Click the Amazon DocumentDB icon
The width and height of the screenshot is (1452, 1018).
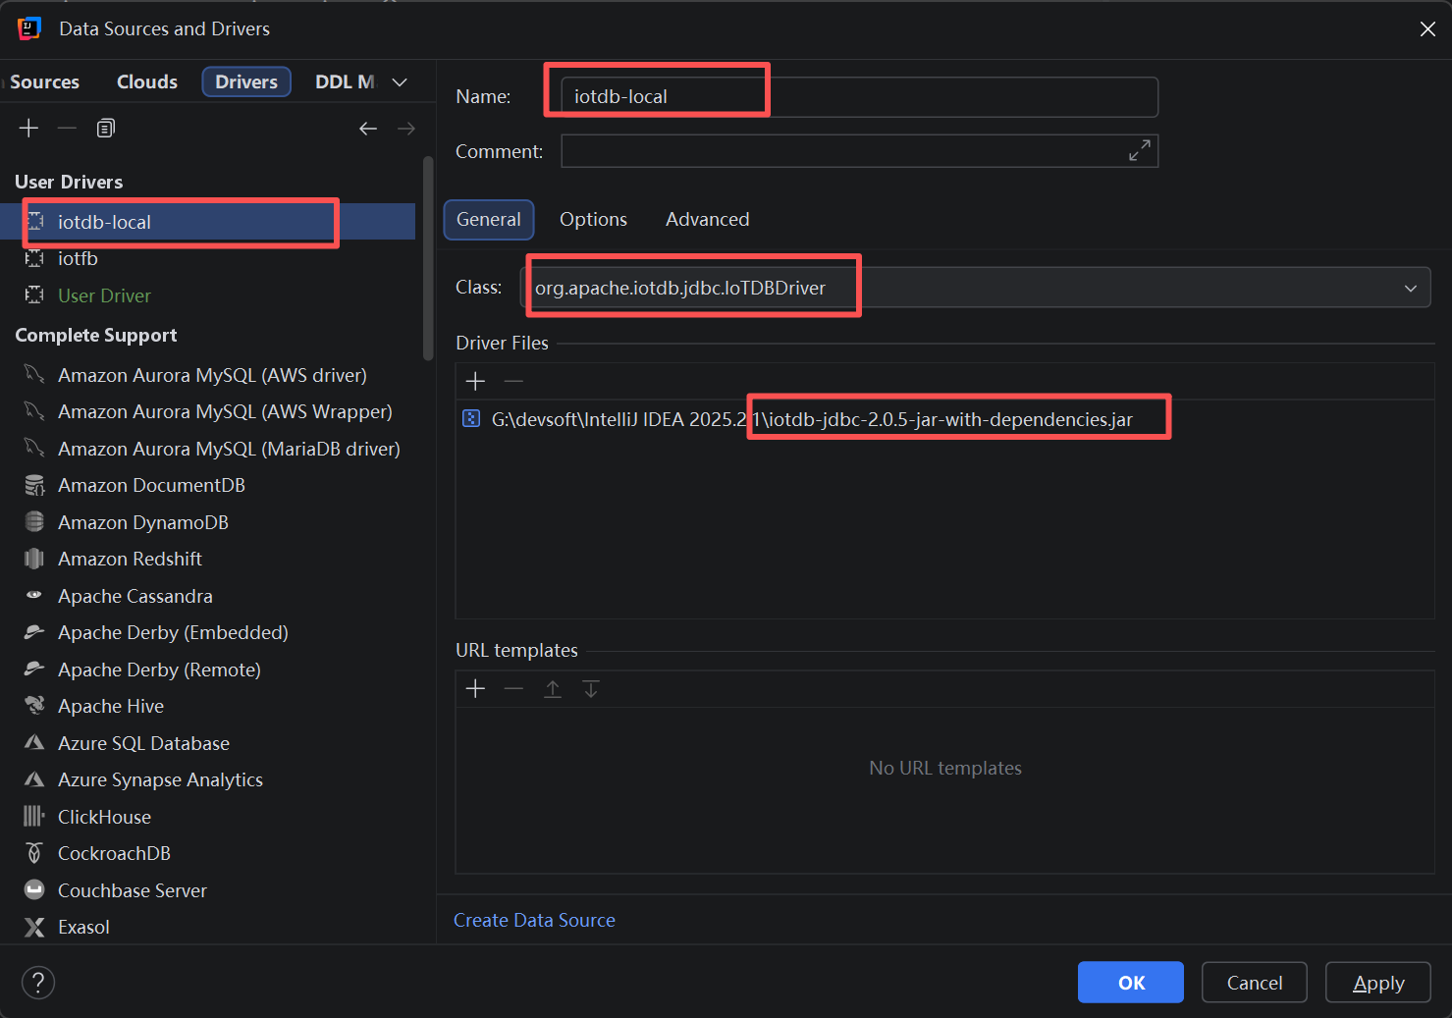tap(34, 485)
